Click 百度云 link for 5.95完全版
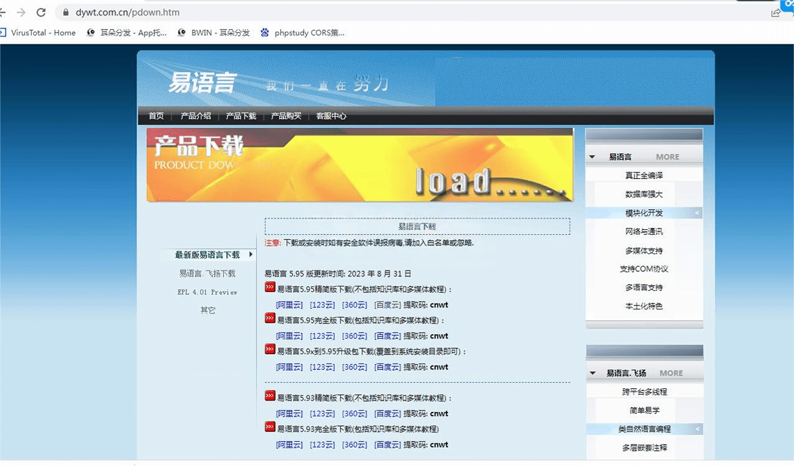Screen dimensions: 794x466 tap(387, 336)
